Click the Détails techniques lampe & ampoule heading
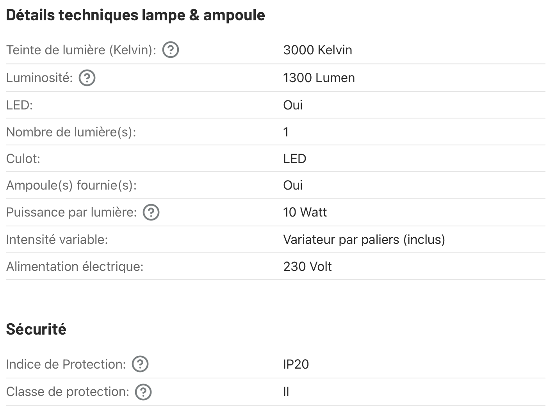Viewport: 556px width, 412px height. pos(135,15)
